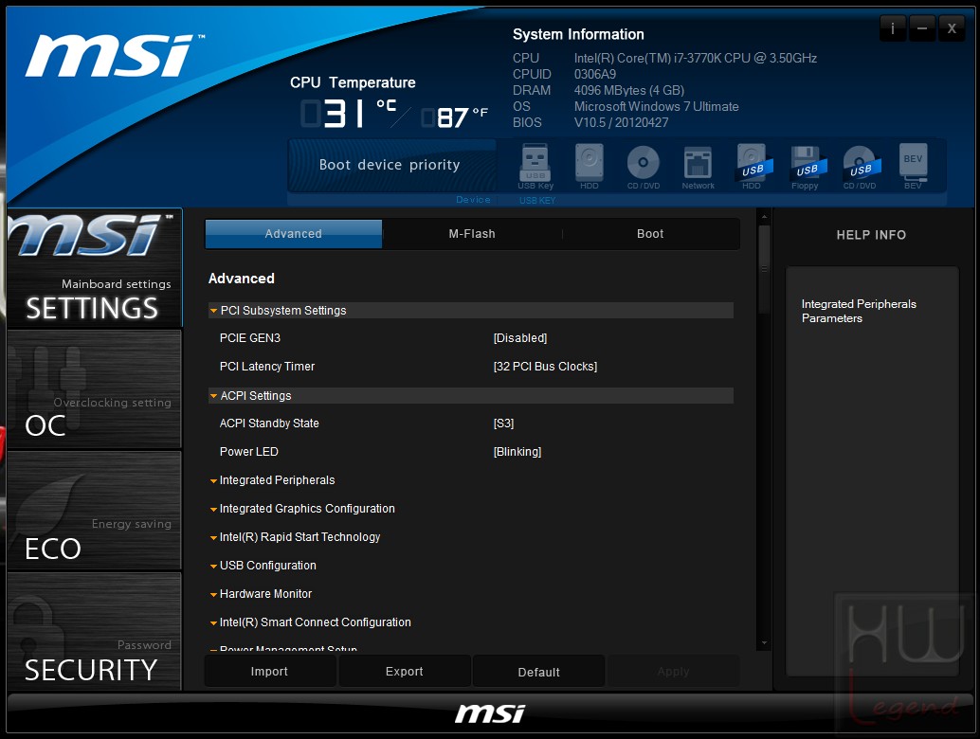Image resolution: width=980 pixels, height=739 pixels.
Task: Switch to the M-Flash tab
Action: (472, 234)
